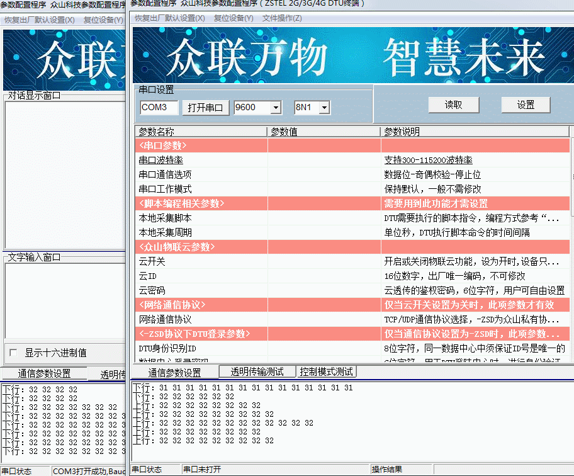Open 恢复出厂默认设置(X) menu in back window
Viewport: 574px width, 476px height.
pyautogui.click(x=40, y=20)
